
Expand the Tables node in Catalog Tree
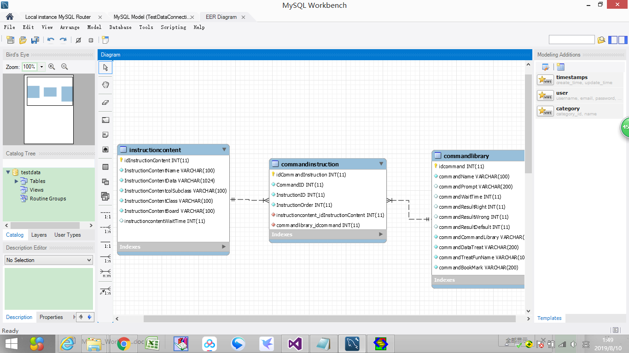(x=17, y=181)
